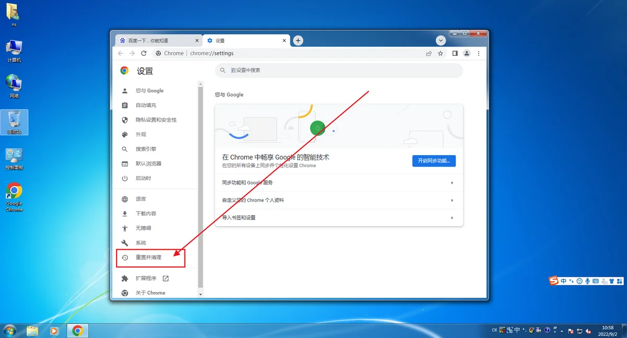This screenshot has height=338, width=627.
Task: Click the browser forward arrow
Action: [x=132, y=53]
